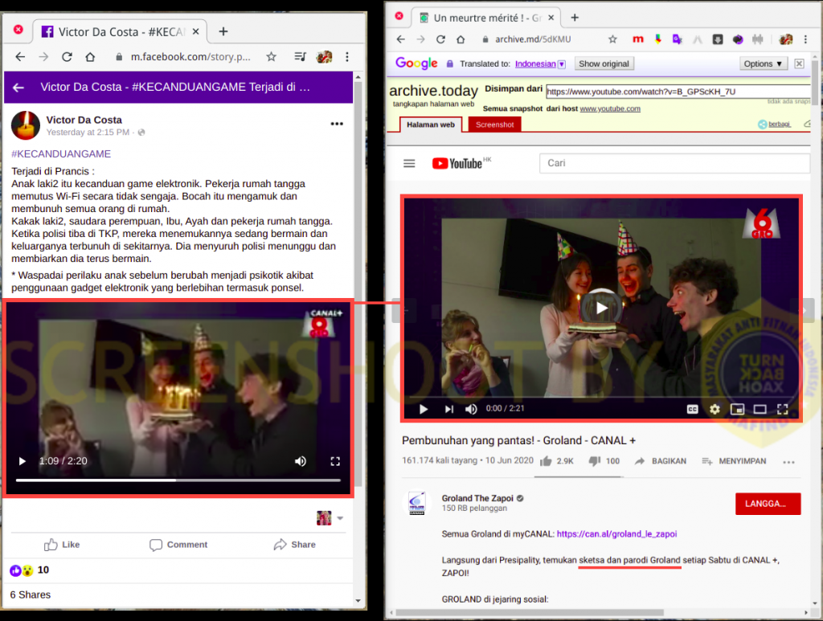Bookmark the archive.md page with star icon
The width and height of the screenshot is (823, 621).
(x=612, y=39)
